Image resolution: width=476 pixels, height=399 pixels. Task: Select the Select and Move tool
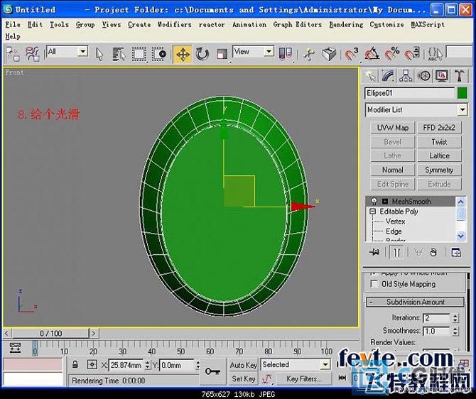(183, 55)
